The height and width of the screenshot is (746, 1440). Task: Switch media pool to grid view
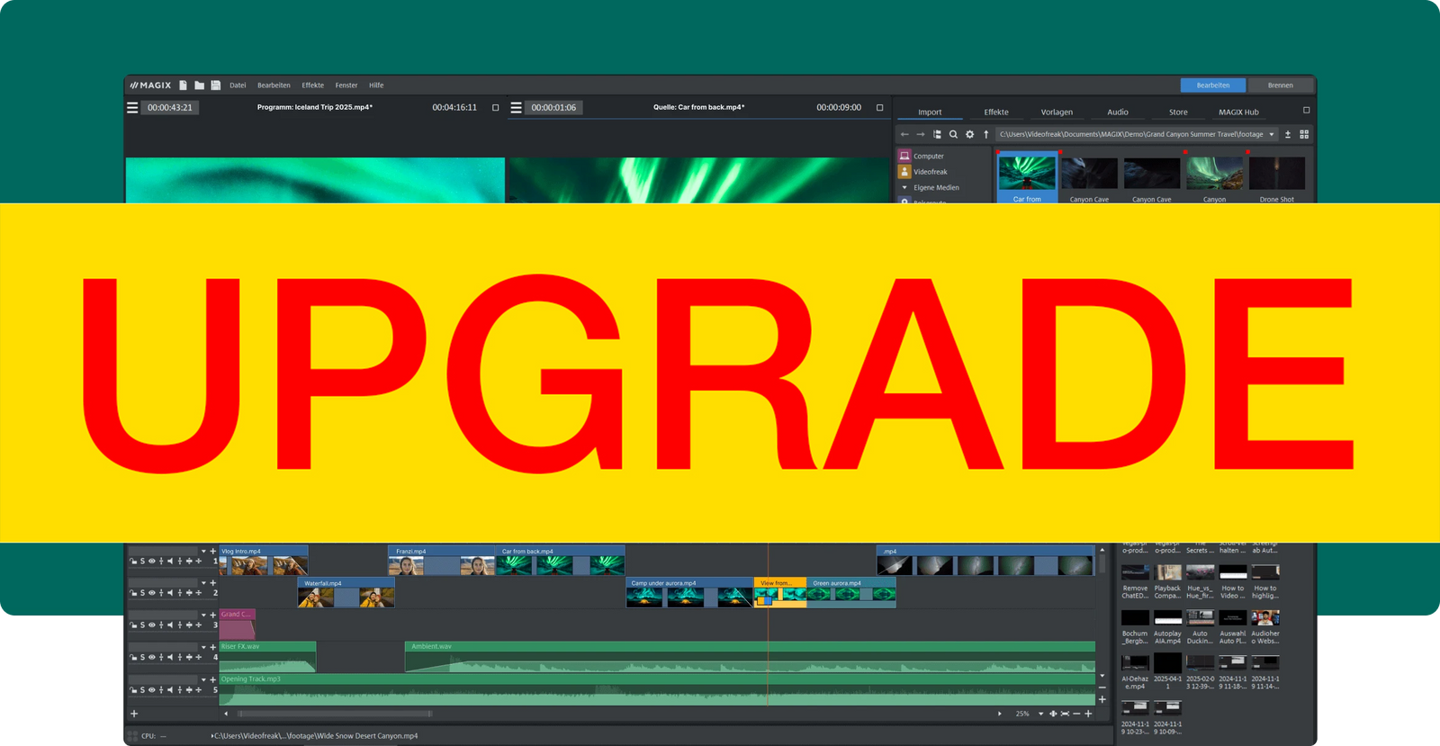pos(1304,134)
